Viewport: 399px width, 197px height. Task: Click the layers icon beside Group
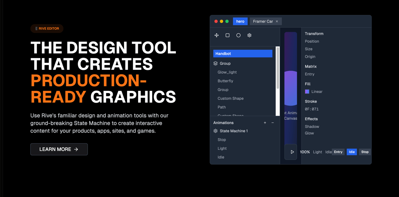215,63
